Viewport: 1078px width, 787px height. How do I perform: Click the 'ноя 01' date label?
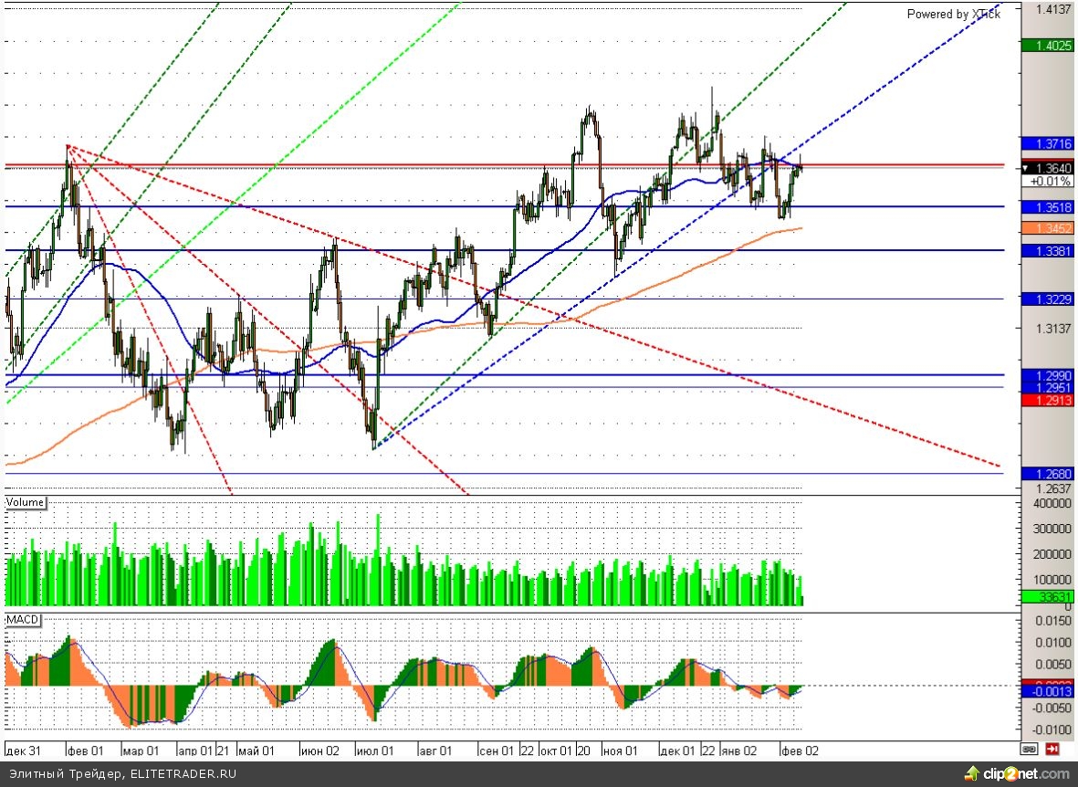[x=620, y=750]
